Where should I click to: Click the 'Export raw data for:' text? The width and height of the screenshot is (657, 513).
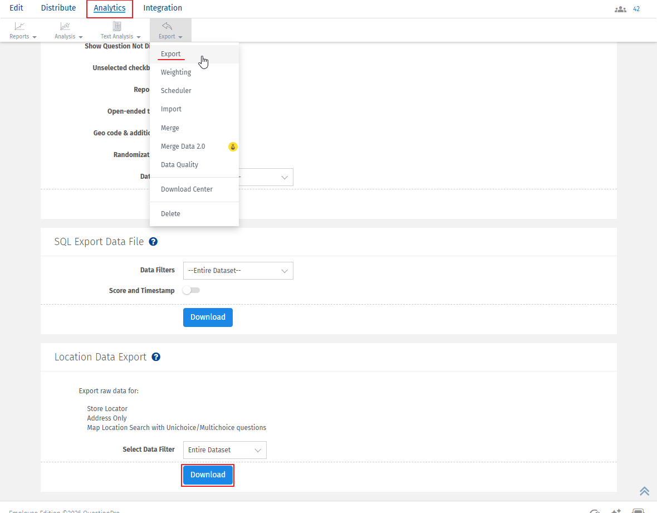click(x=109, y=391)
